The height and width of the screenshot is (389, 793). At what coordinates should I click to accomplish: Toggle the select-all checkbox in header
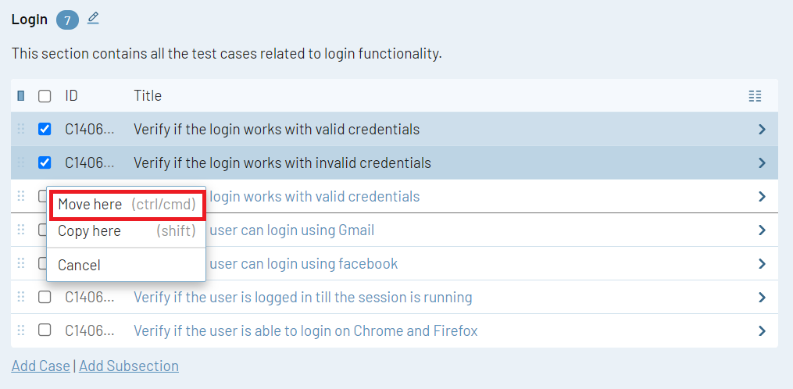pyautogui.click(x=45, y=96)
